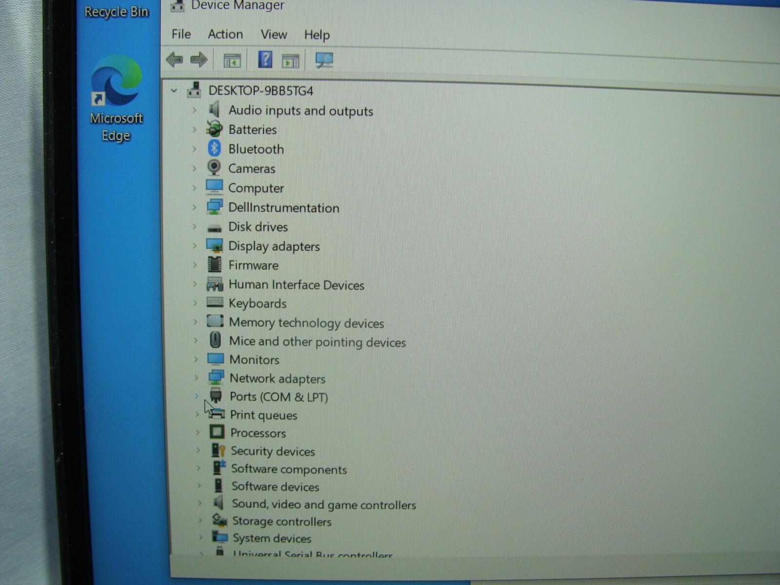
Task: Select Microsoft Edge desktop shortcut
Action: pyautogui.click(x=116, y=98)
